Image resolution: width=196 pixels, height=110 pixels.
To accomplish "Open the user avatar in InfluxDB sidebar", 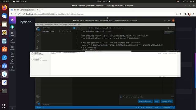I will pyautogui.click(x=12, y=27).
